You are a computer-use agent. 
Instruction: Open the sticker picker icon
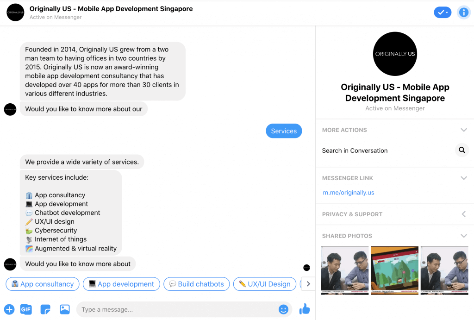45,309
